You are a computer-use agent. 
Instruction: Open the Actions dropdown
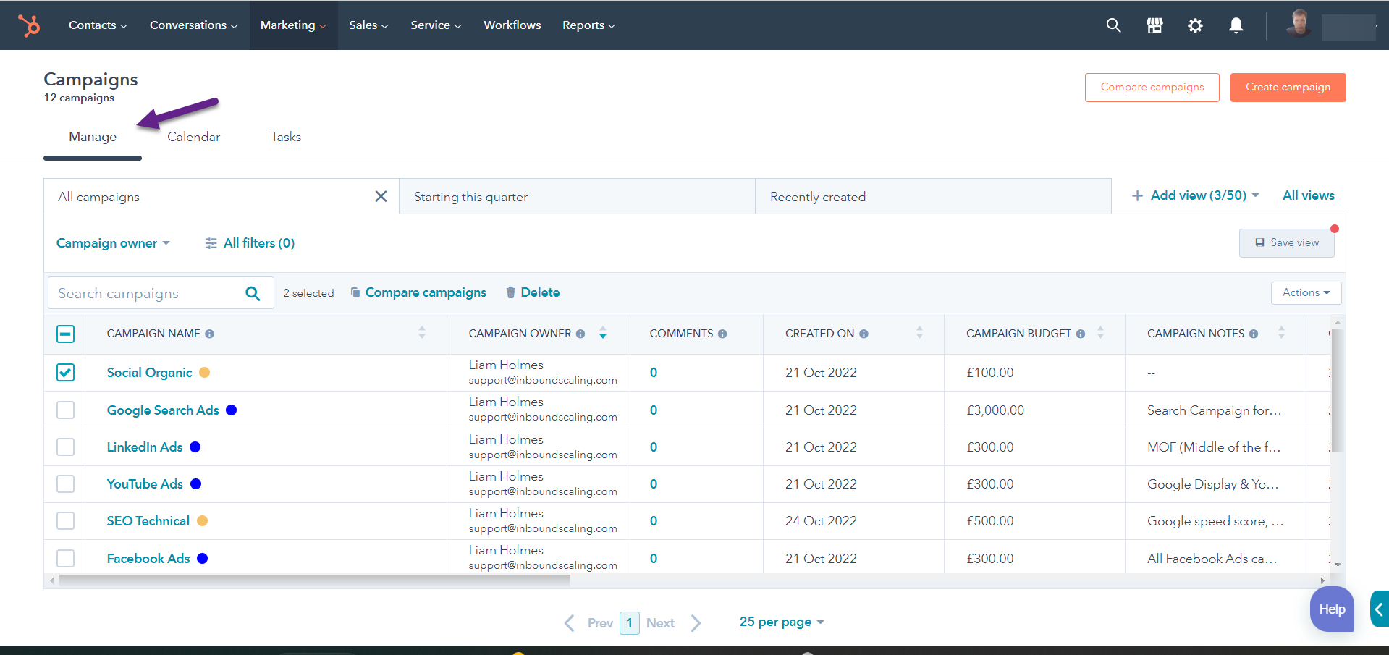pyautogui.click(x=1306, y=292)
